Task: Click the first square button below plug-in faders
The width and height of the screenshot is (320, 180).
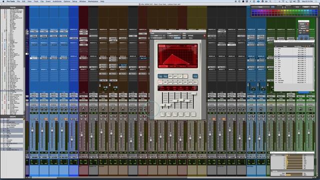Action: coord(162,114)
